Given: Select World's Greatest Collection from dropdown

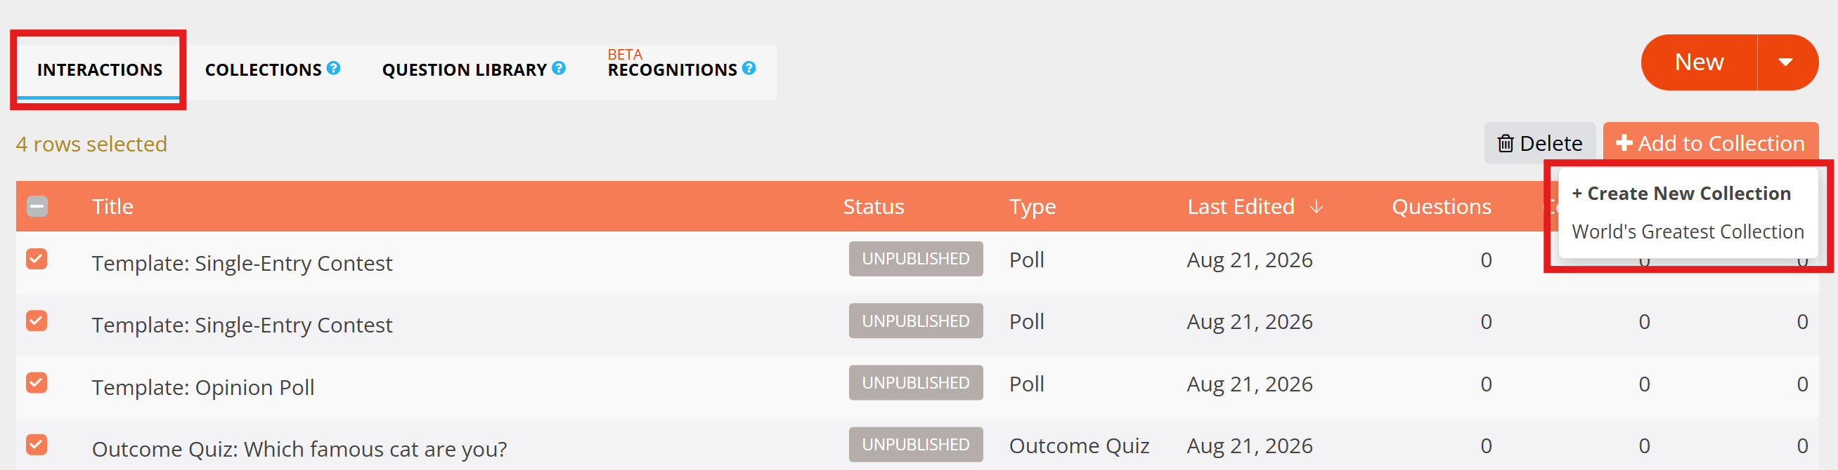Looking at the screenshot, I should (1688, 232).
